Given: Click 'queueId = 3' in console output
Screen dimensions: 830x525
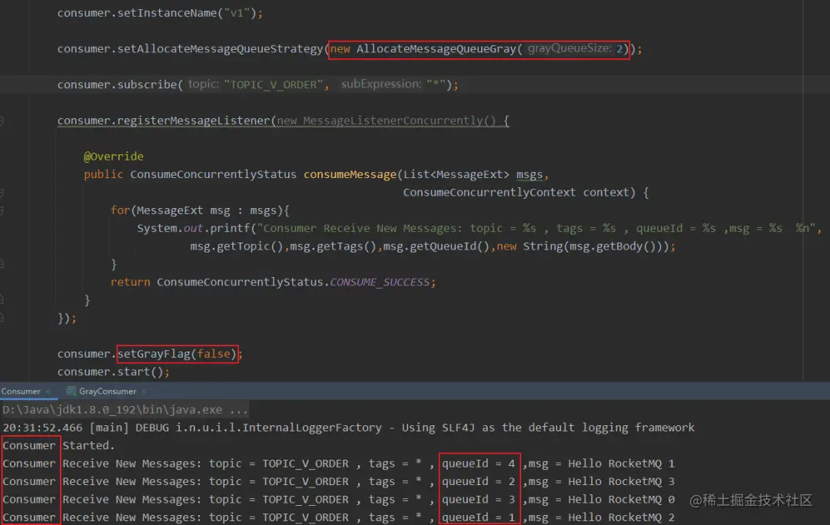Looking at the screenshot, I should (479, 500).
